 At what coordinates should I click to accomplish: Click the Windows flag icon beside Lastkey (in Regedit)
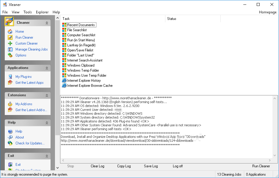pyautogui.click(x=64, y=45)
